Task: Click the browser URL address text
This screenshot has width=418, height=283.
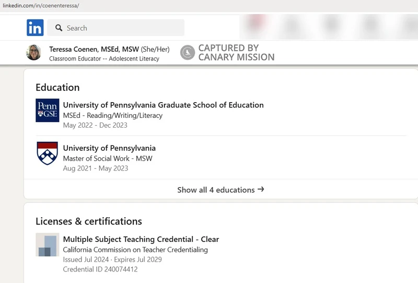Action: [x=41, y=5]
